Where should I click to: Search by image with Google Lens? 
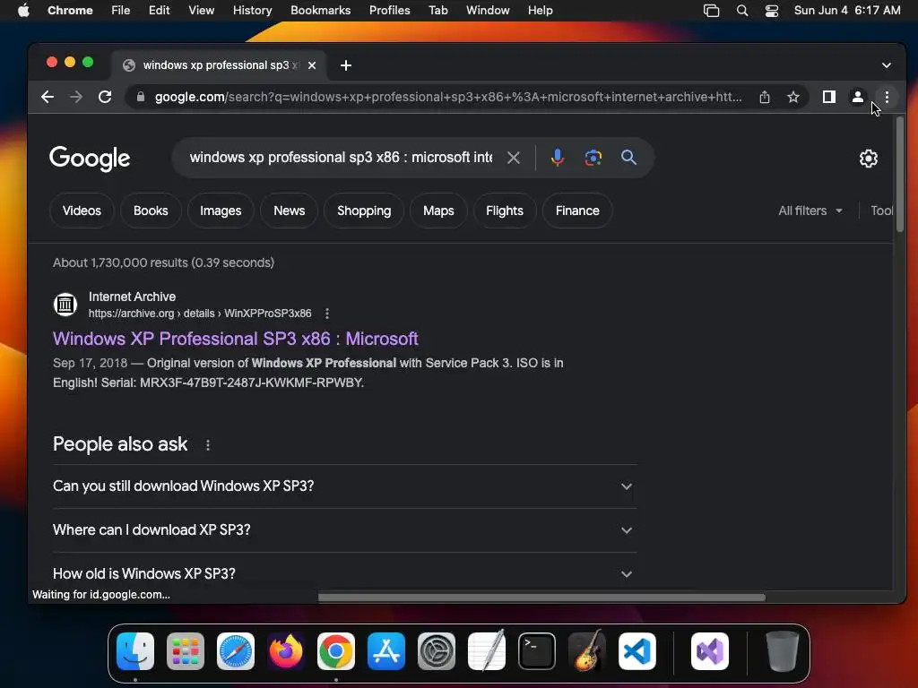coord(593,158)
